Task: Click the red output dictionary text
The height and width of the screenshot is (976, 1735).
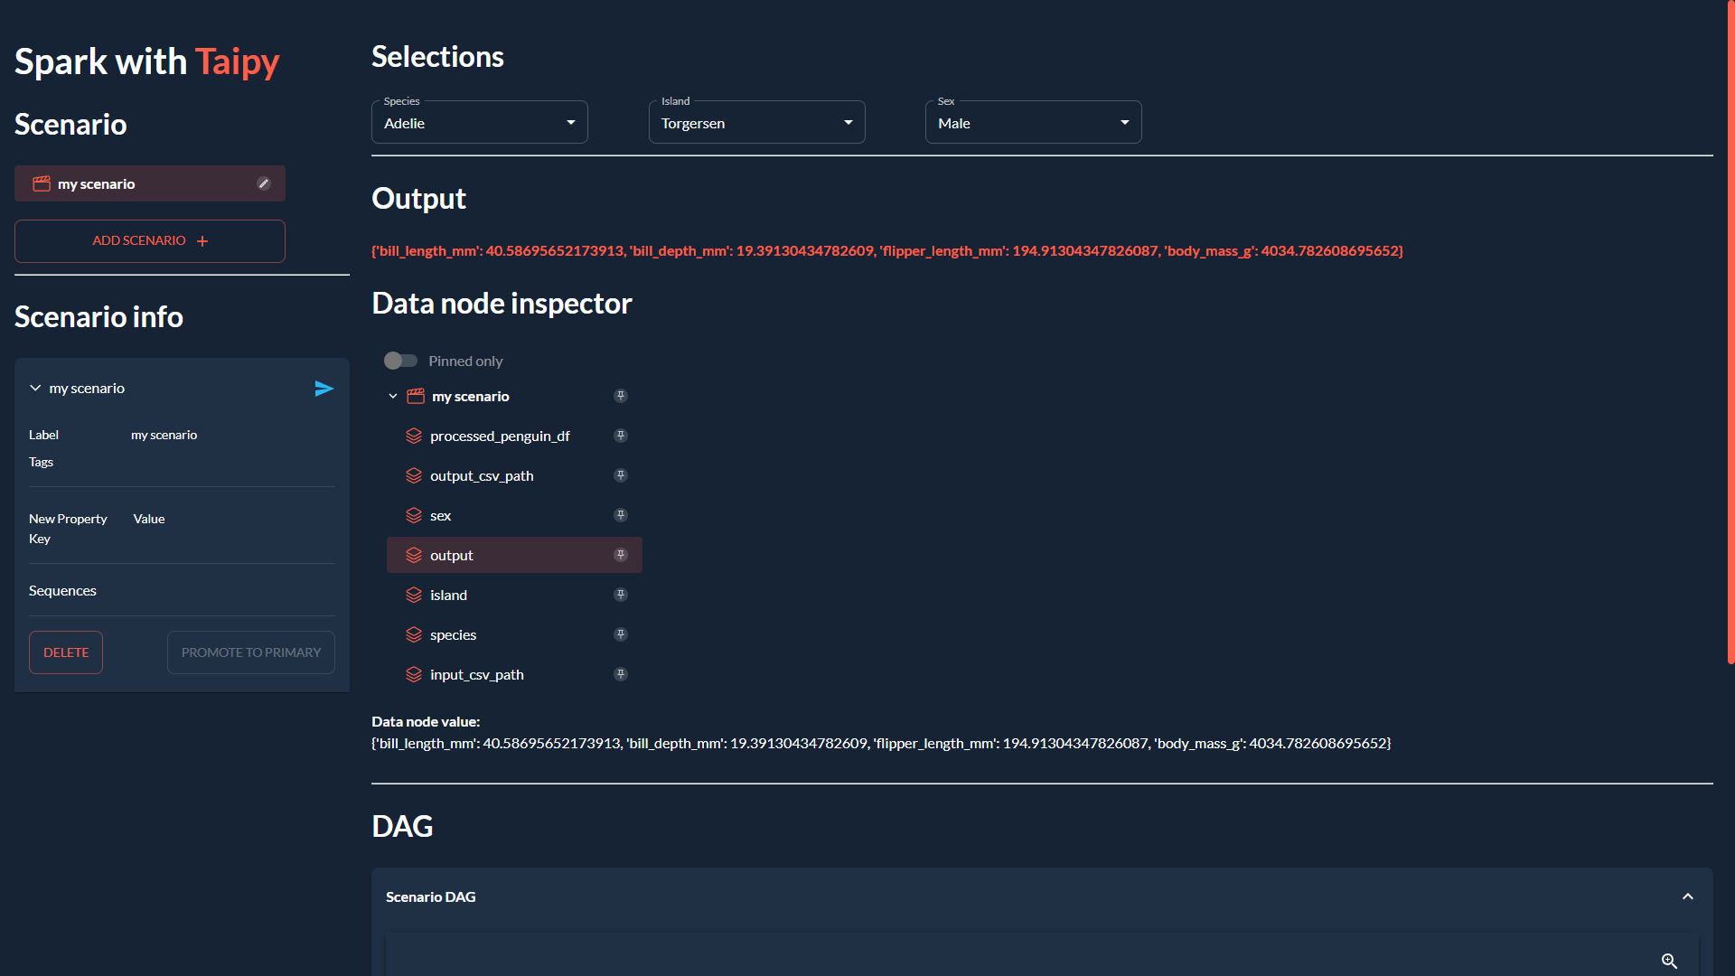Action: click(887, 250)
